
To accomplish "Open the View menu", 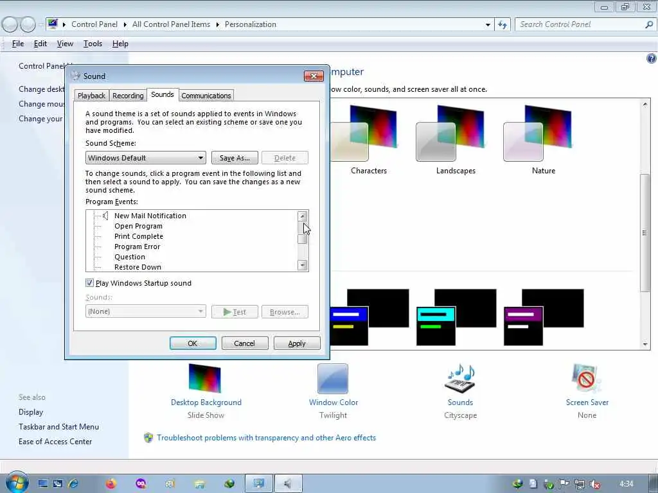I will click(x=65, y=44).
